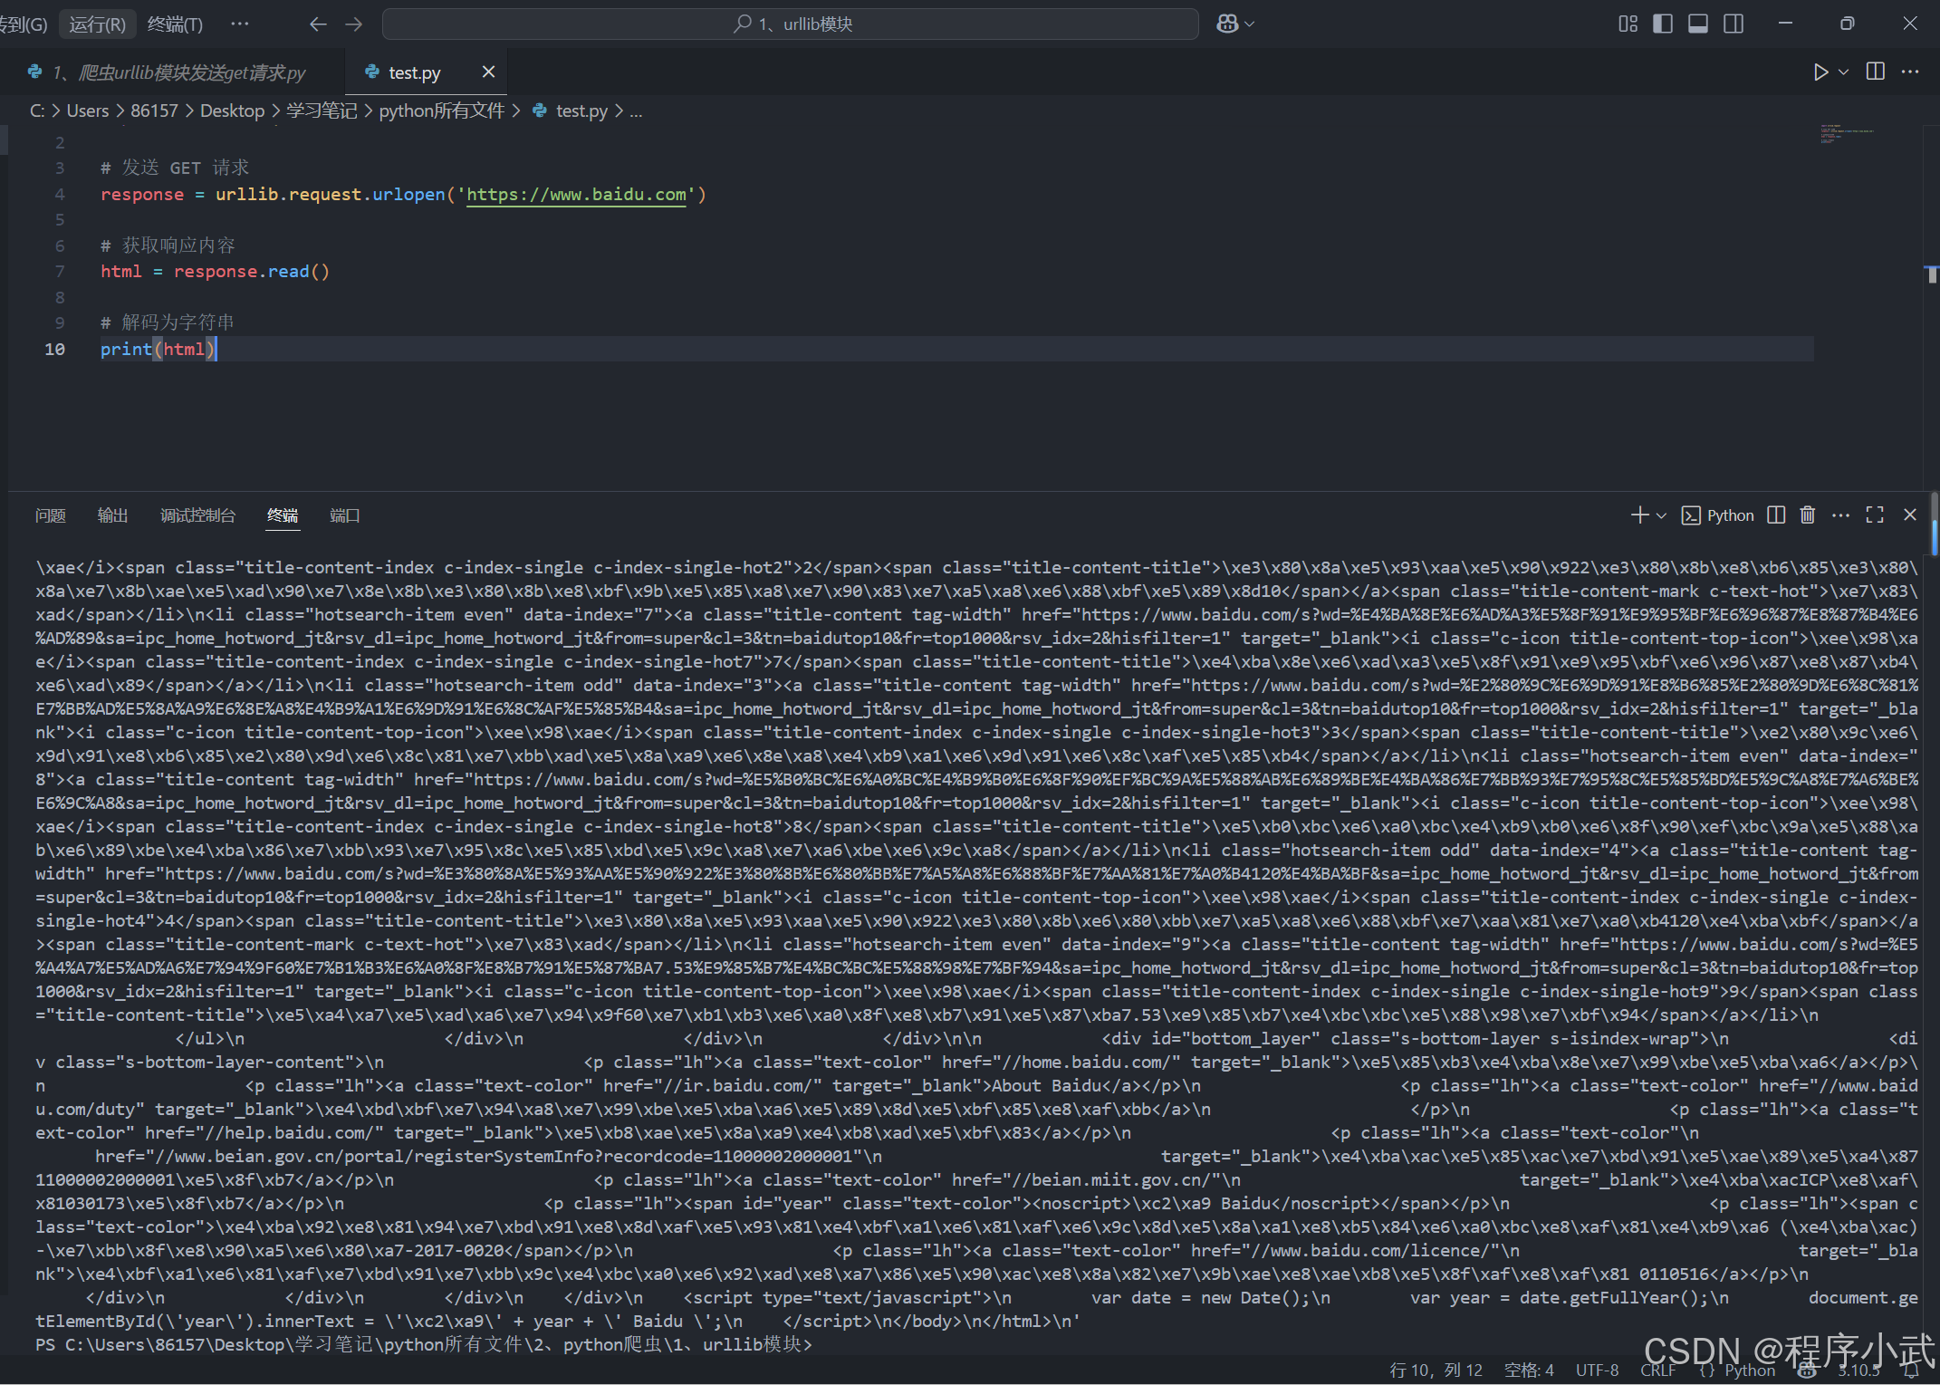Expand the Copilot dropdown chevron

pyautogui.click(x=1250, y=24)
